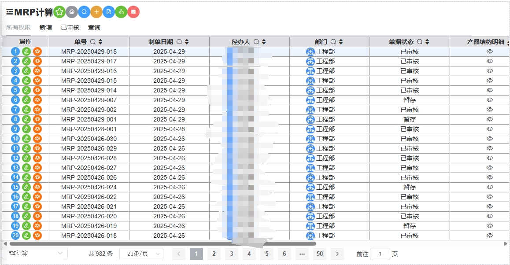The width and height of the screenshot is (510, 265).
Task: Click the orange plus add icon
Action: (96, 12)
